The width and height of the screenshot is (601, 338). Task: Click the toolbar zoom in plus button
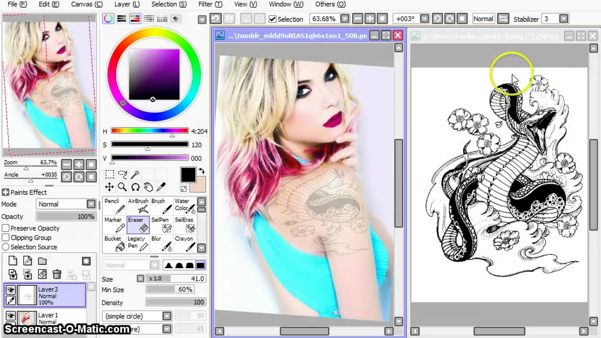tap(370, 19)
